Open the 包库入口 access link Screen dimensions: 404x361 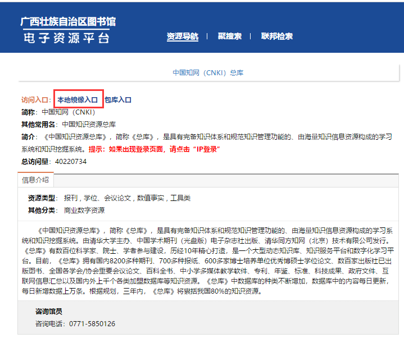[x=118, y=99]
